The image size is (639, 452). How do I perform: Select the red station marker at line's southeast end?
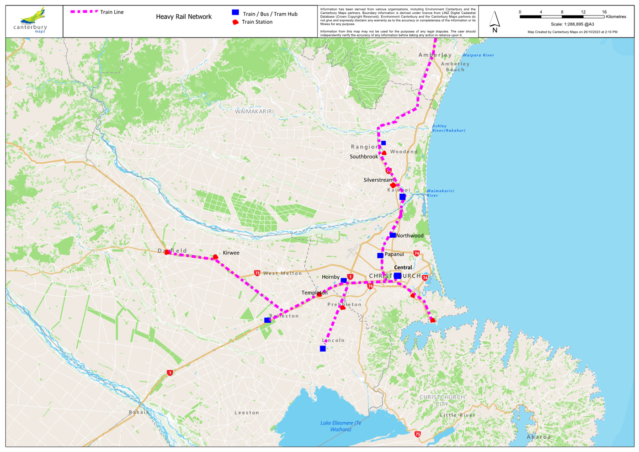(x=433, y=320)
